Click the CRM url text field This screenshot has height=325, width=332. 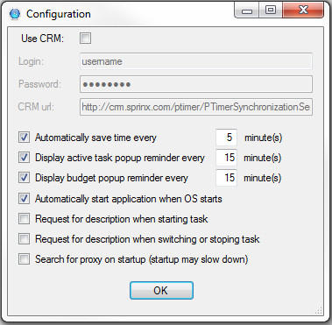(x=196, y=107)
